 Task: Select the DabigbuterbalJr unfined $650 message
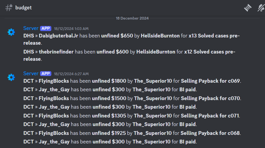131,39
